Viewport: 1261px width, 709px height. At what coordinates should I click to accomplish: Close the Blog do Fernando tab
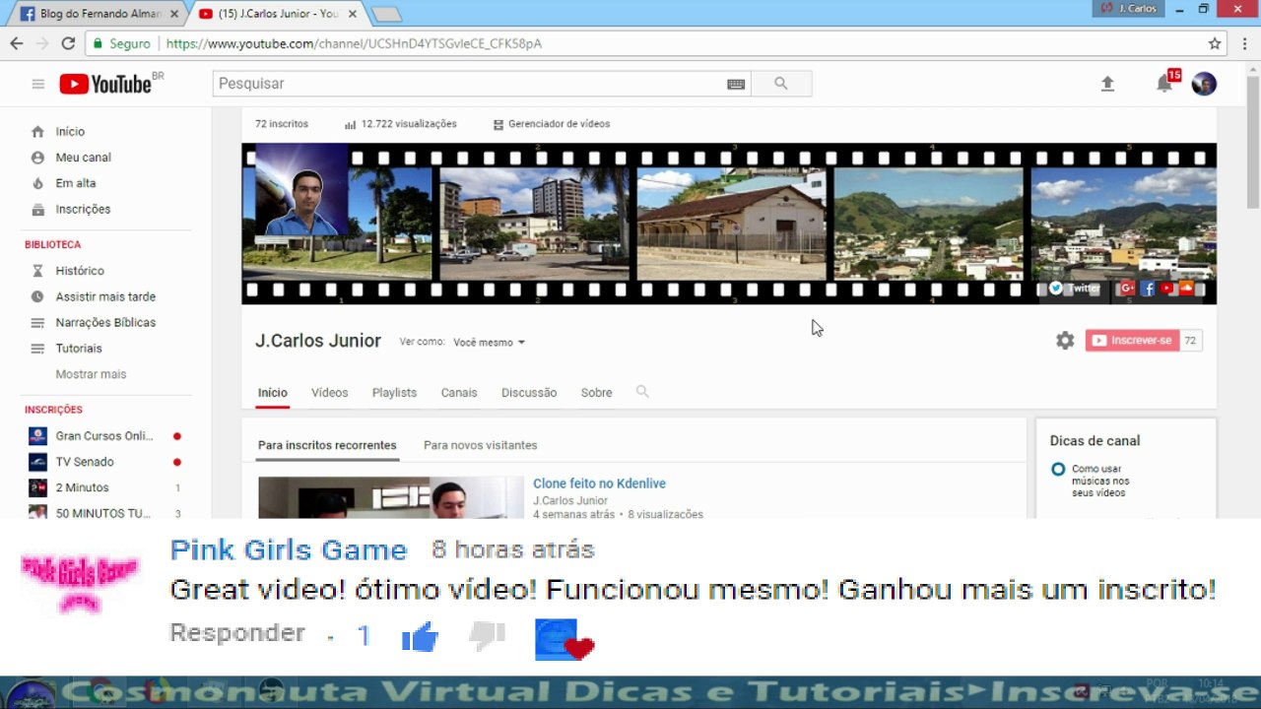tap(175, 14)
